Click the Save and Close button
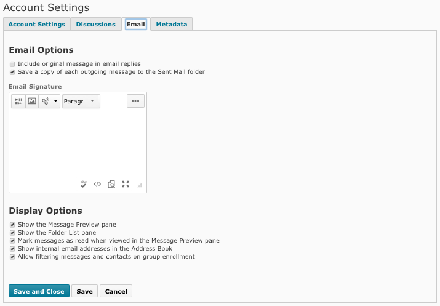The height and width of the screenshot is (306, 440). [x=39, y=291]
